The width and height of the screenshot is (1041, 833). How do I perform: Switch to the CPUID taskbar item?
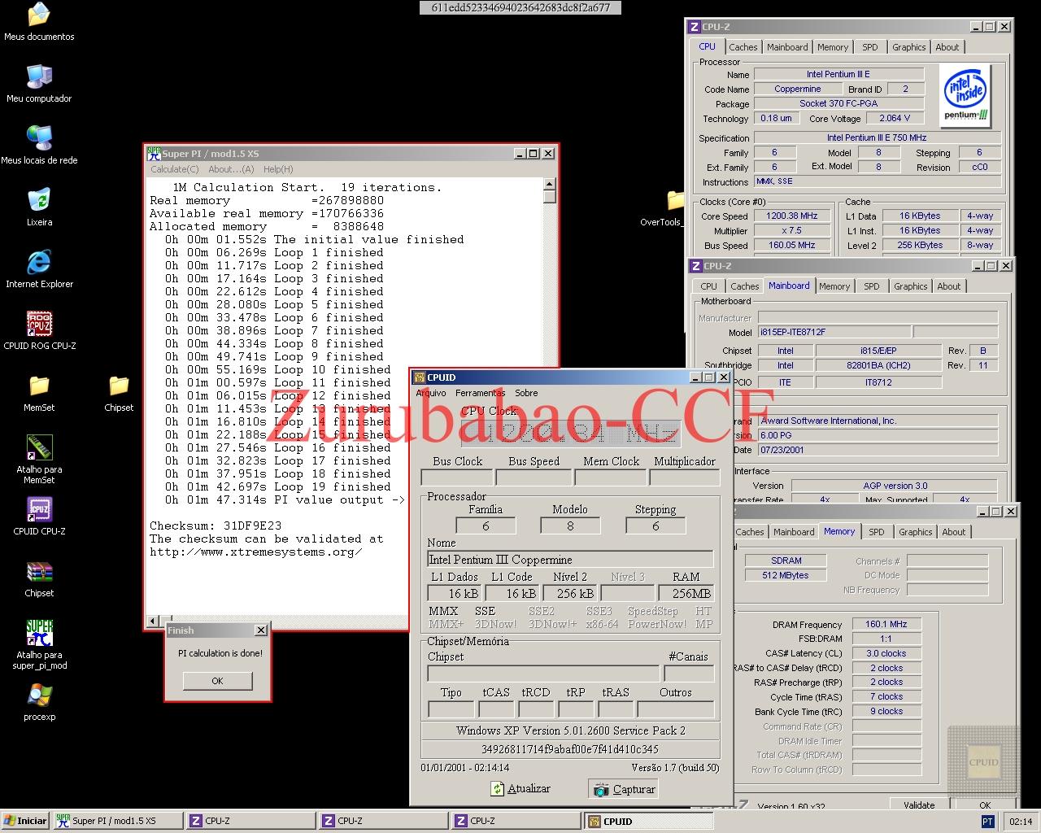coord(648,821)
